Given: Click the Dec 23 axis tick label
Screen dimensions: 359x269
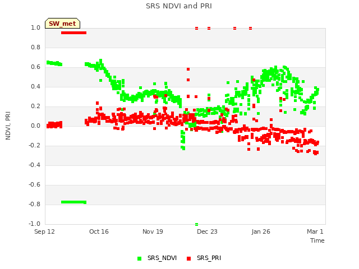Looking at the screenshot, I should [x=207, y=231].
